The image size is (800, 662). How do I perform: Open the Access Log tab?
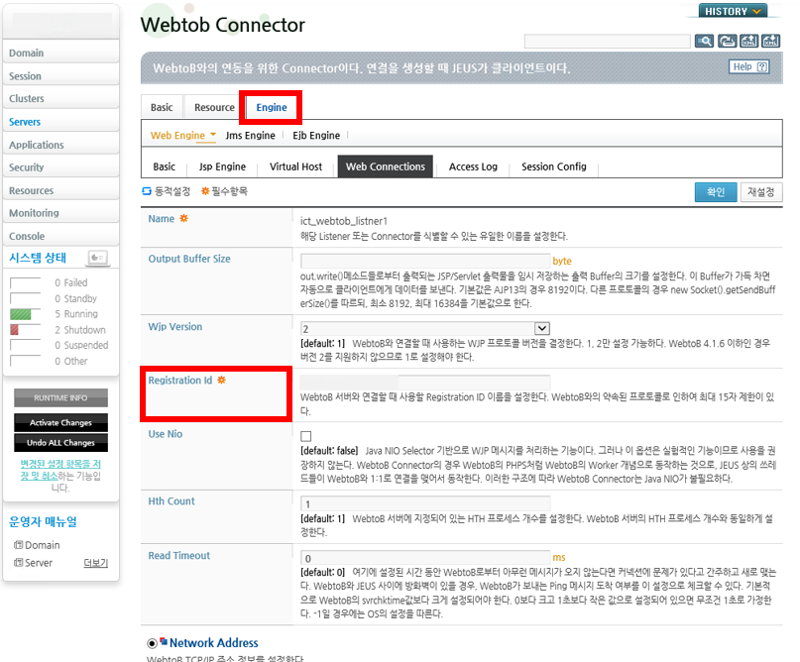(x=473, y=166)
